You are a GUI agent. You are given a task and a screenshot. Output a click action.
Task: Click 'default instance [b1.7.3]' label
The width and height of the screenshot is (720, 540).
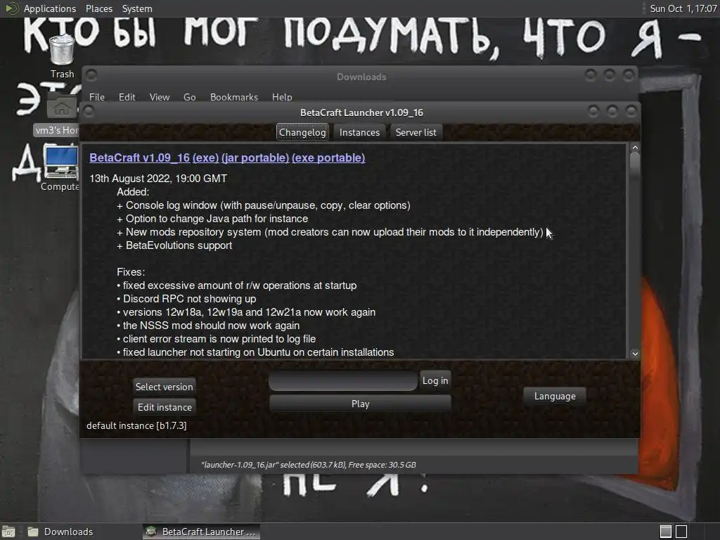click(x=136, y=425)
